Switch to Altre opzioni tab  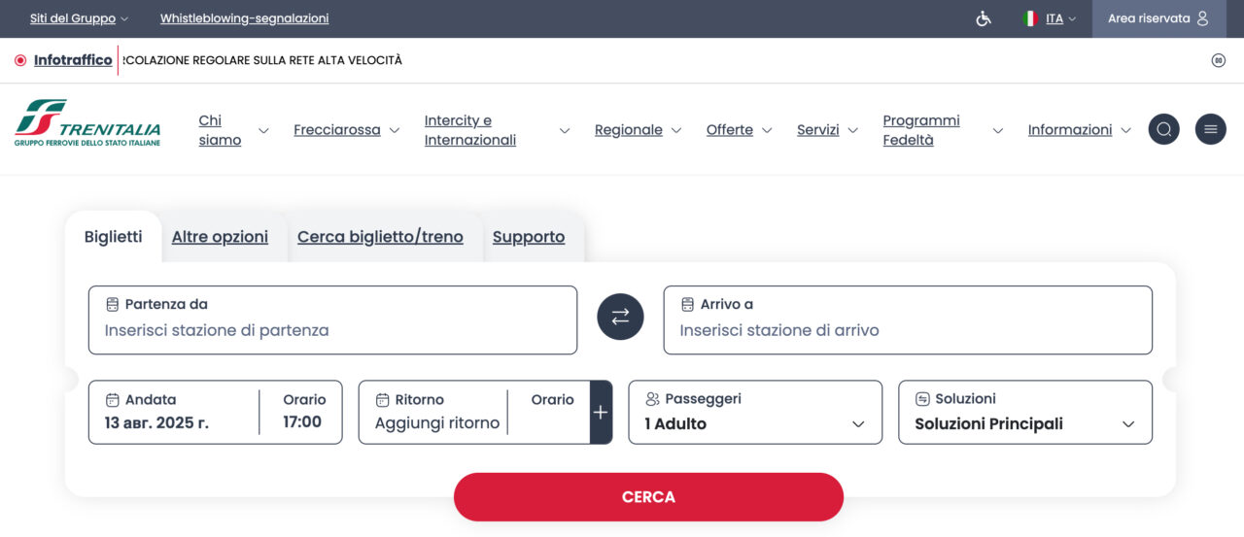coord(220,237)
